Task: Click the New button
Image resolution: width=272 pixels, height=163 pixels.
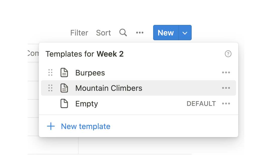Action: [x=165, y=32]
